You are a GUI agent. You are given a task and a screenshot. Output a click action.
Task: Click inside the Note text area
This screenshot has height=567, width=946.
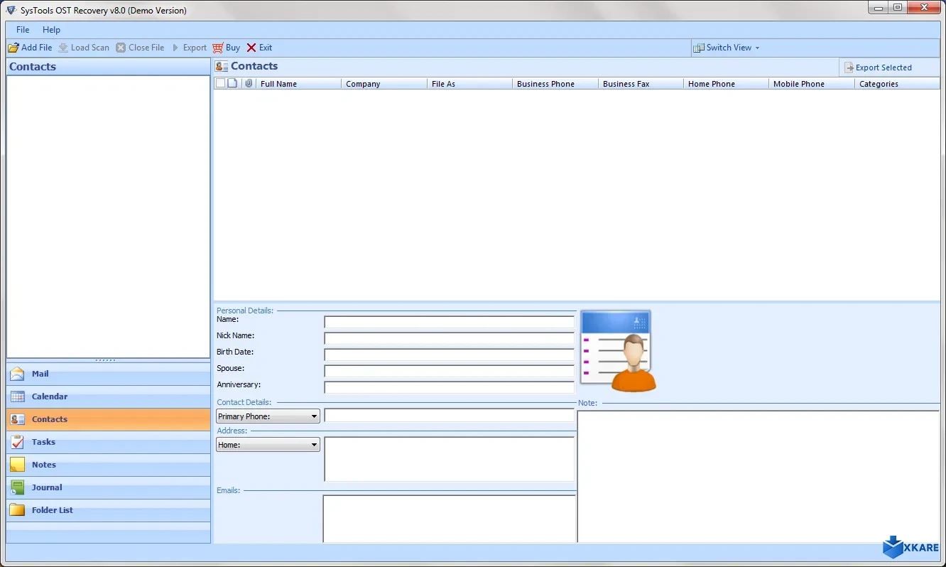click(x=759, y=477)
